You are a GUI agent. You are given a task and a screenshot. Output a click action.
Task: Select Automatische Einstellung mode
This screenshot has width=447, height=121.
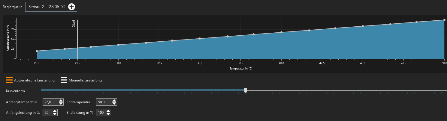pyautogui.click(x=30, y=80)
